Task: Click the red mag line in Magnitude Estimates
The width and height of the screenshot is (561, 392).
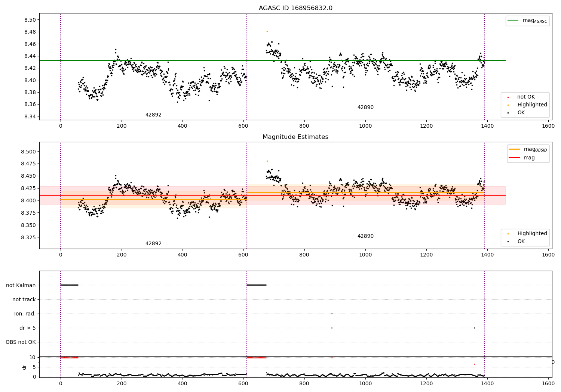Action: [272, 195]
